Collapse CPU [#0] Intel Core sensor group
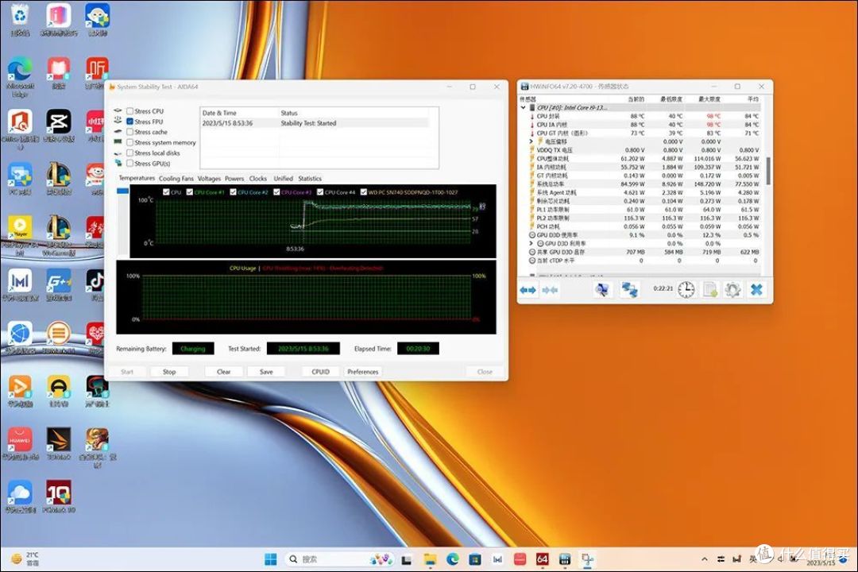The height and width of the screenshot is (572, 858). click(523, 108)
